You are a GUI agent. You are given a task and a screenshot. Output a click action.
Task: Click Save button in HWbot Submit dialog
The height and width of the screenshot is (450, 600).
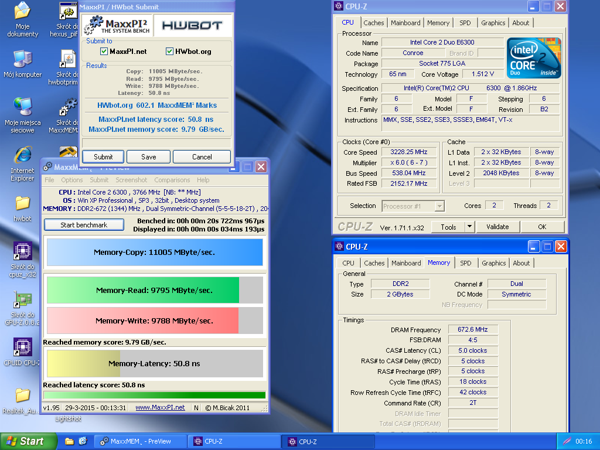(148, 157)
